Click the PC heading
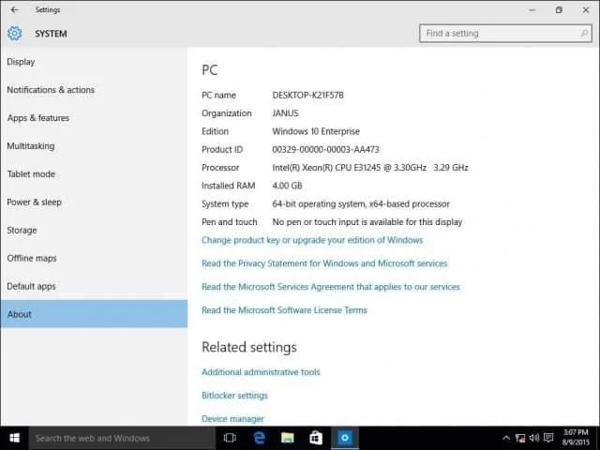600x450 pixels. point(210,70)
